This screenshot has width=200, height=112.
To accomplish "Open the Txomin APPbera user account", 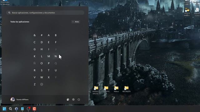I will coord(19,100).
